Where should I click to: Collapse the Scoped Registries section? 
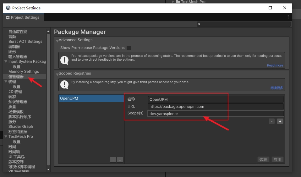[57, 74]
